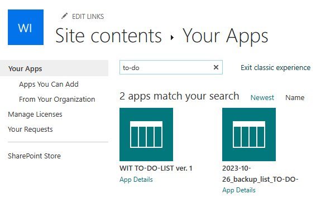Open Apps You Can Add
Viewport: 316px width, 204px height.
point(49,84)
